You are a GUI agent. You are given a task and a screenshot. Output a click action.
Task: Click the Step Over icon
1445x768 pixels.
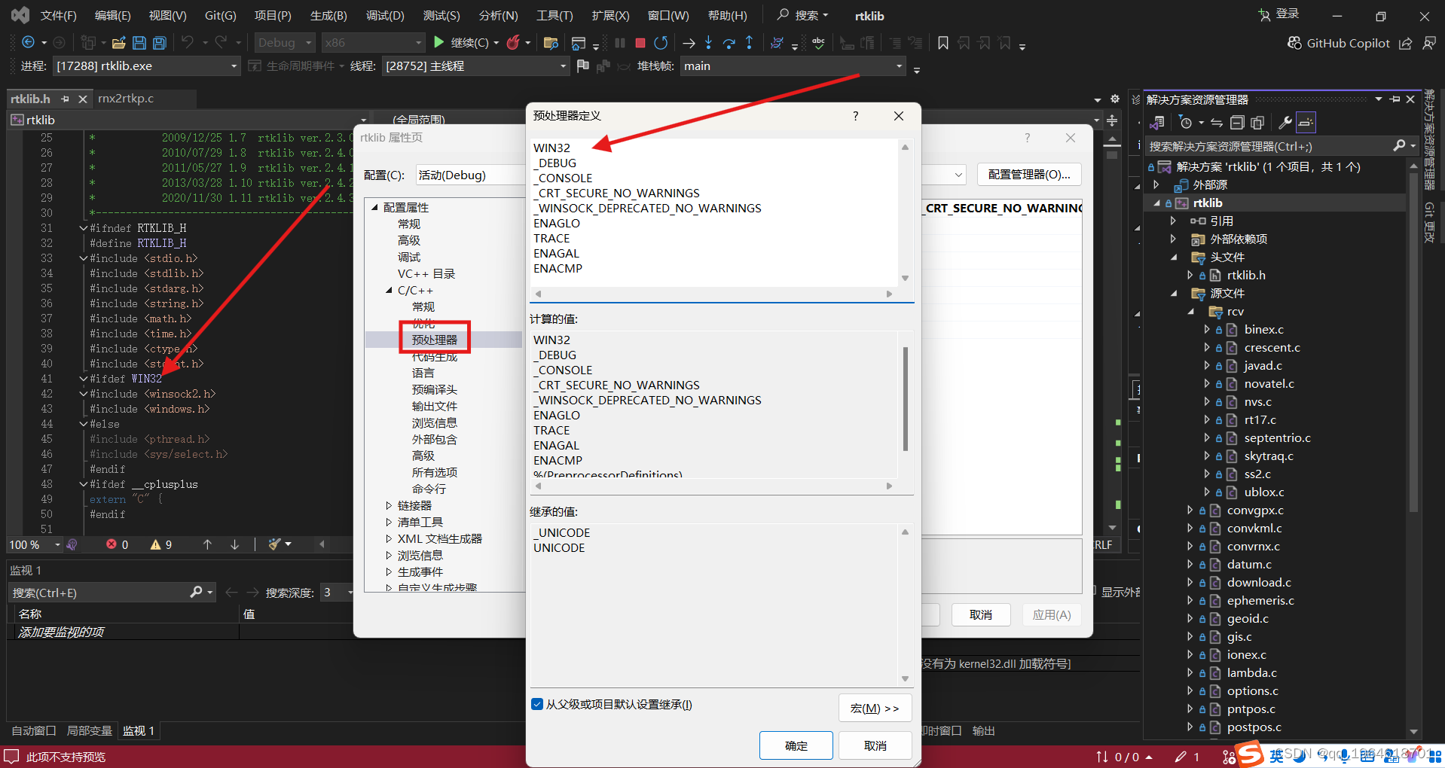pyautogui.click(x=729, y=43)
